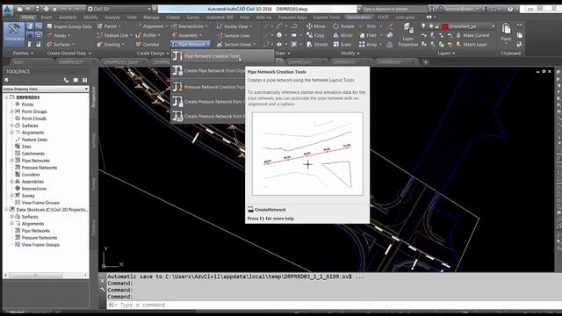Click the Copy tool
Viewport: 562px width, 316px height.
[x=315, y=35]
